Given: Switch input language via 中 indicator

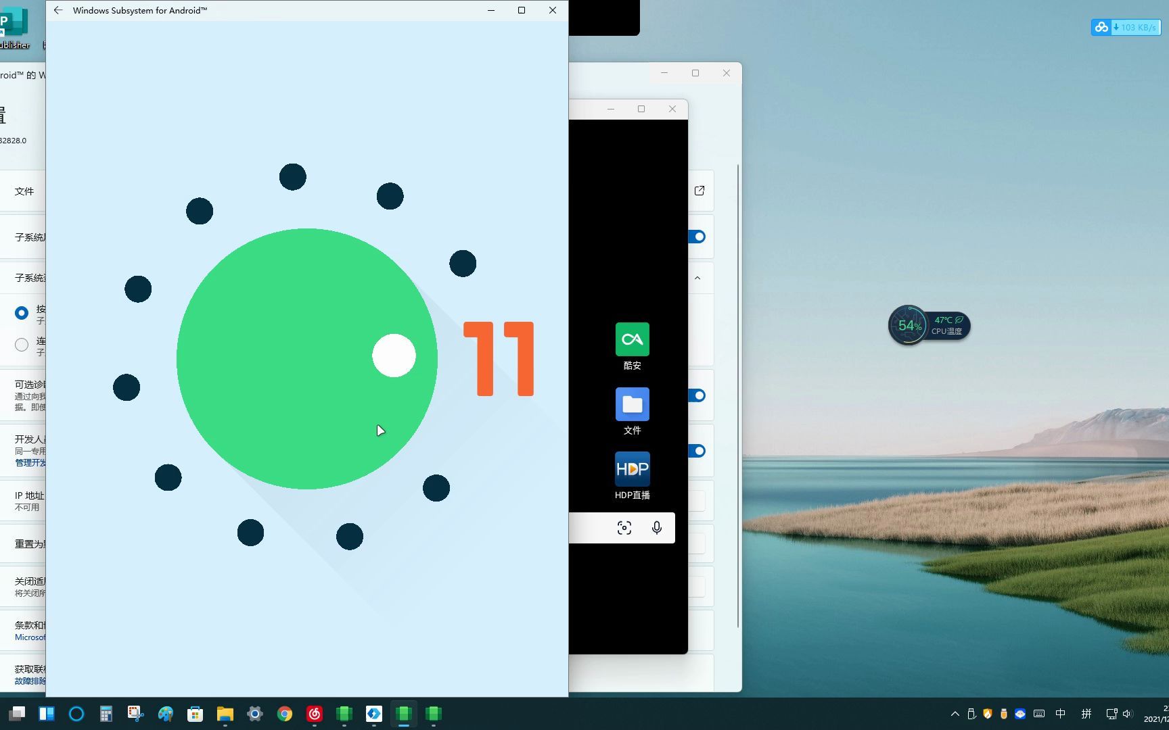Looking at the screenshot, I should [1061, 714].
